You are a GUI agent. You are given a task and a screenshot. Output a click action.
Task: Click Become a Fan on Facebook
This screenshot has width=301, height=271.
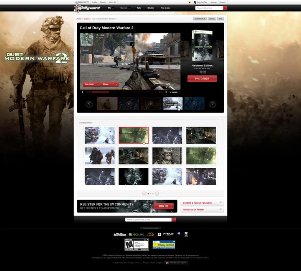pos(197,203)
